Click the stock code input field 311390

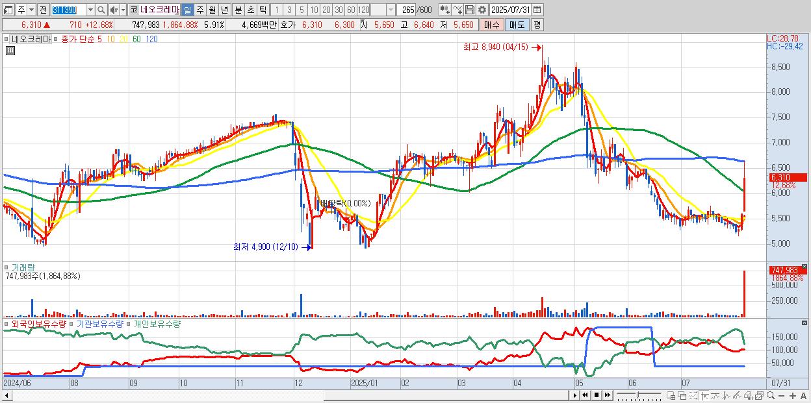pyautogui.click(x=68, y=10)
